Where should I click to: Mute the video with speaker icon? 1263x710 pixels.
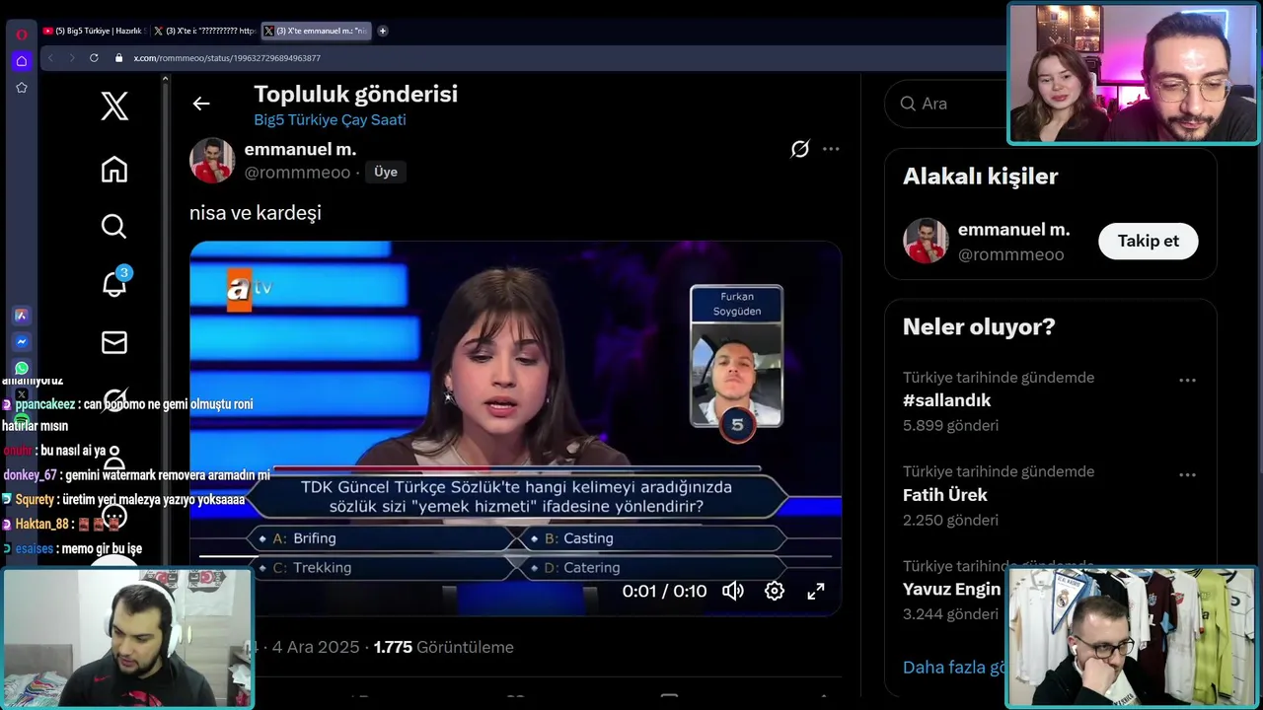[x=733, y=591]
